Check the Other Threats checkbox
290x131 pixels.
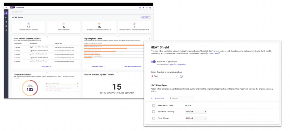(153, 118)
